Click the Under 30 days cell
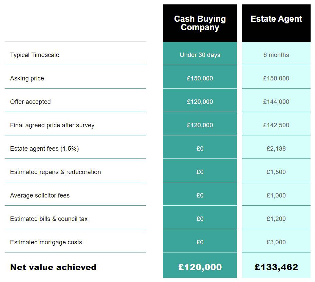Image resolution: width=315 pixels, height=282 pixels. click(x=200, y=55)
